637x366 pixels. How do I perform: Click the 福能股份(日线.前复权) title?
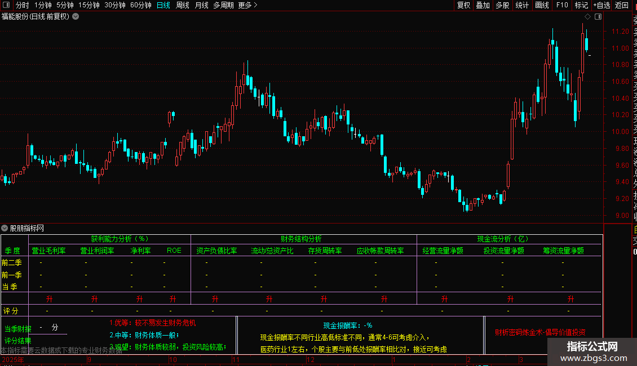(x=36, y=17)
